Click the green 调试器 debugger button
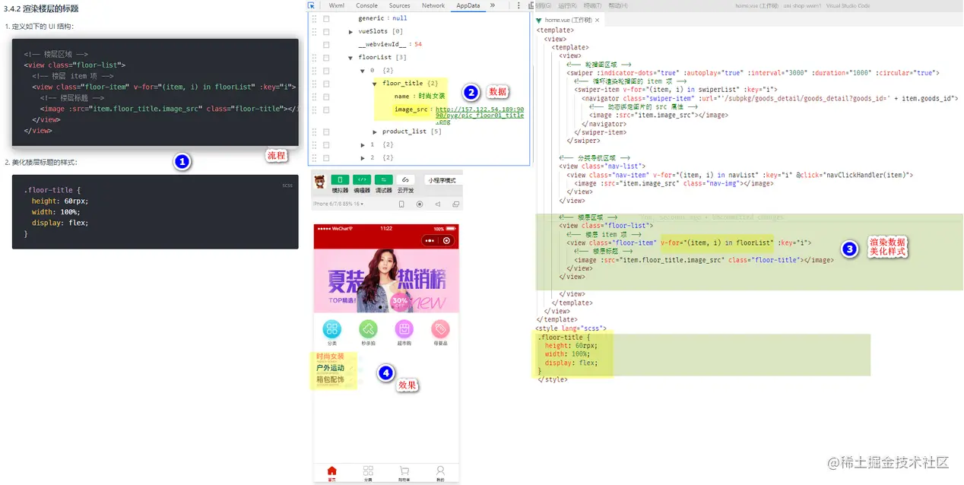 (x=384, y=180)
